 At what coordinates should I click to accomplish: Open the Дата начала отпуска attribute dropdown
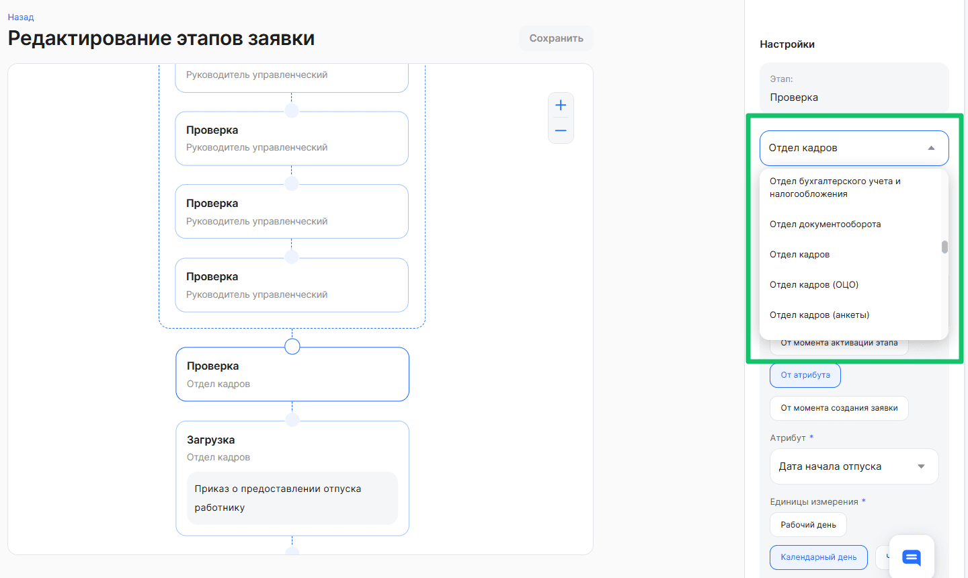point(854,466)
